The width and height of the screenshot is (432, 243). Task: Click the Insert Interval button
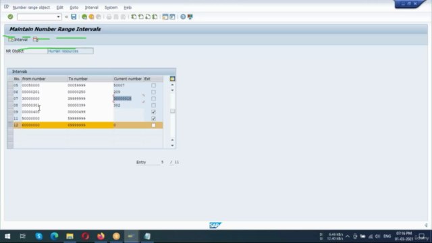18,40
